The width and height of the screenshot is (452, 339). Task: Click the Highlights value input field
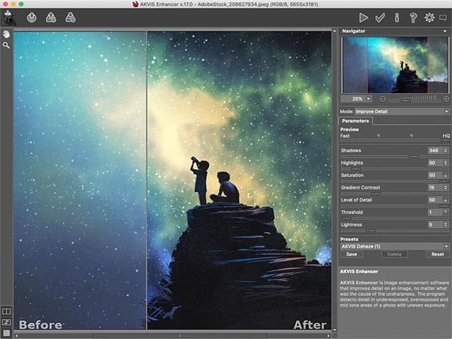(x=433, y=163)
